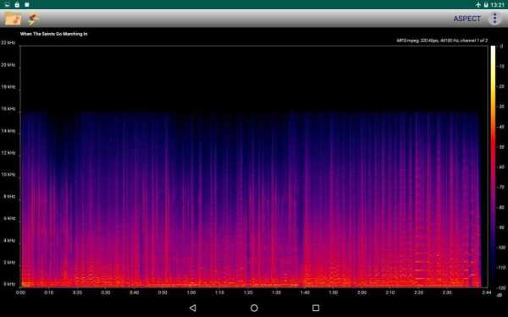
Task: Click the 4 kHz frequency label
Action: click(x=9, y=240)
